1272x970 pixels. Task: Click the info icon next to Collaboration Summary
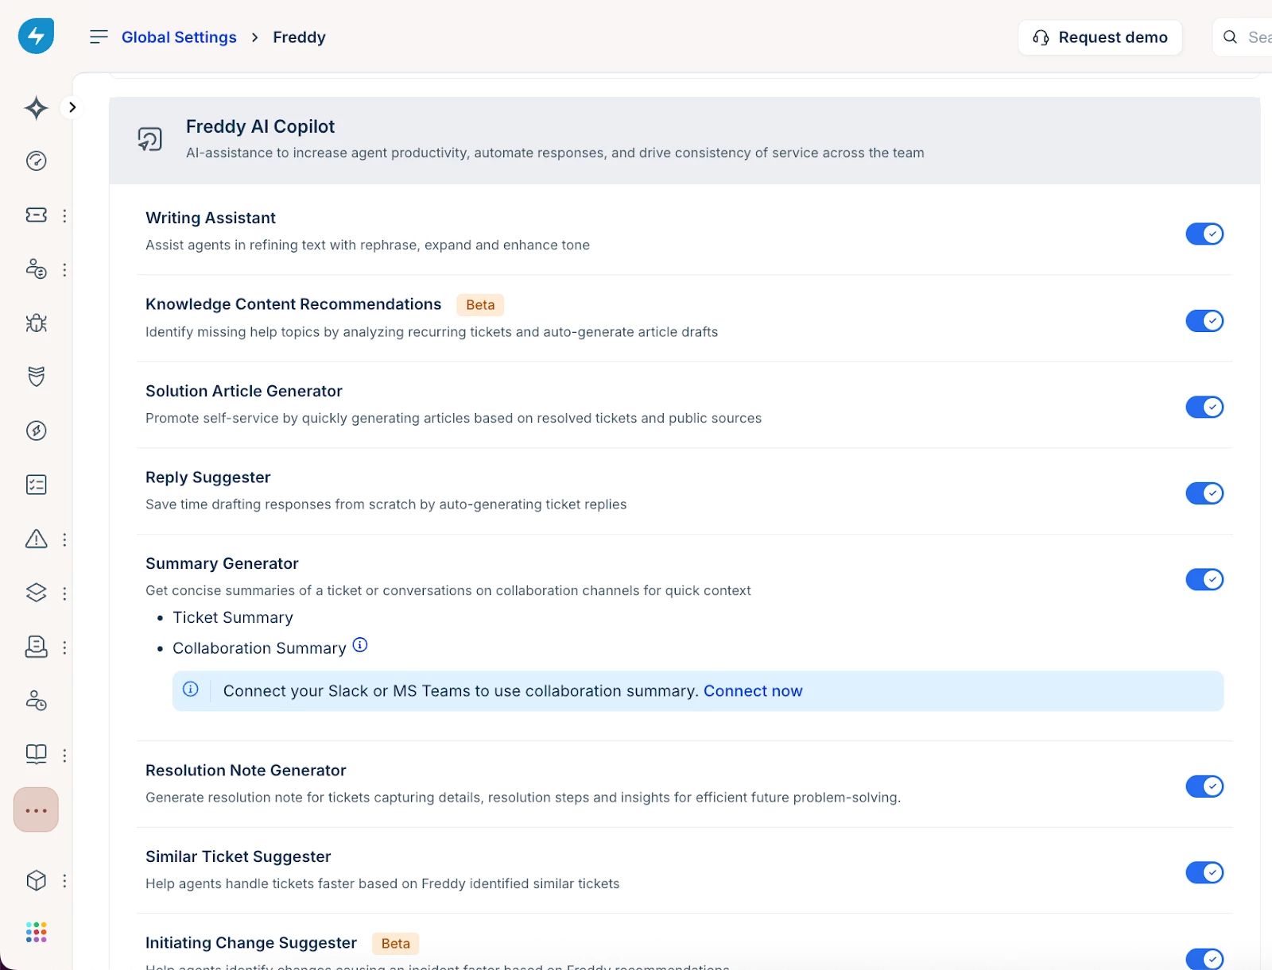[360, 645]
